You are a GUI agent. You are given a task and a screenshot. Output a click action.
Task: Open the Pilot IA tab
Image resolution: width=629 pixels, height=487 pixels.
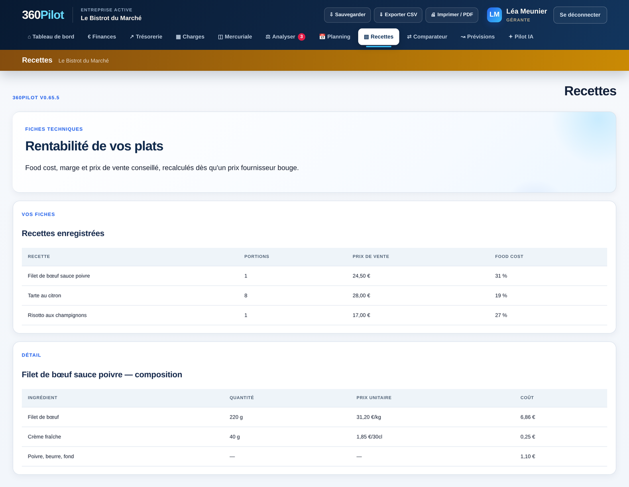click(521, 37)
